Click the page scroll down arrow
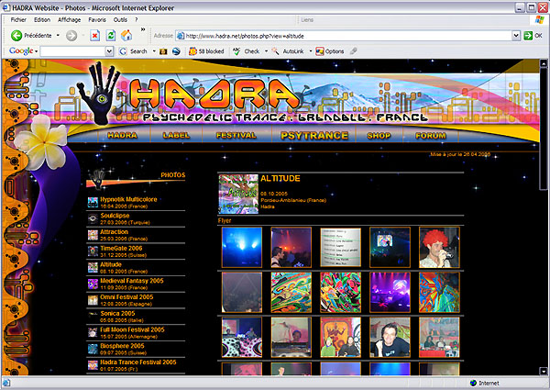Image resolution: width=550 pixels, height=390 pixels. click(x=544, y=371)
